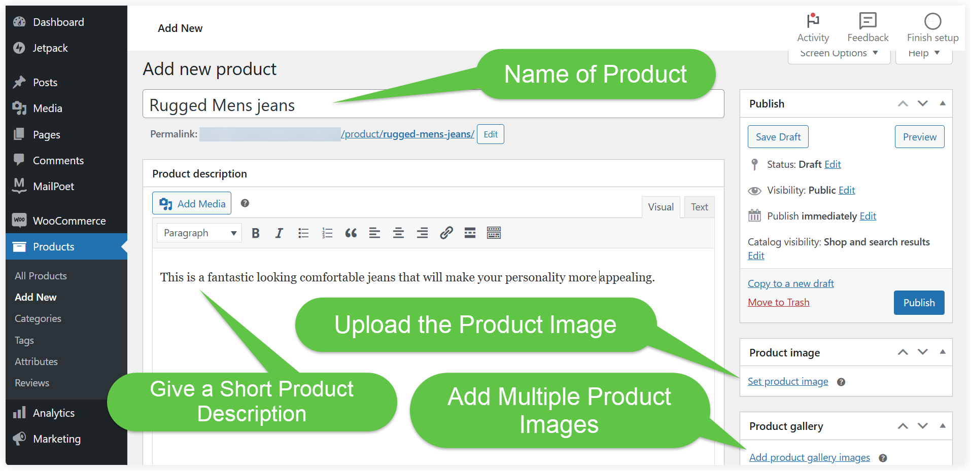The image size is (971, 471).
Task: Toggle the editor toolbar (kitchen sink)
Action: pyautogui.click(x=494, y=233)
